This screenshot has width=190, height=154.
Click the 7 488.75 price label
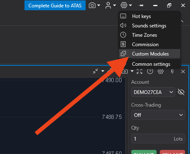coord(112,117)
